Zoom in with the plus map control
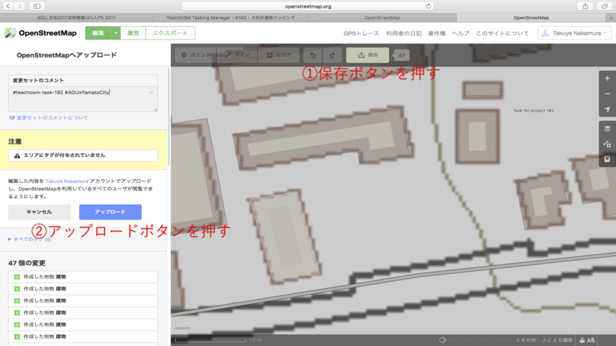The width and height of the screenshot is (616, 346). pos(608,79)
